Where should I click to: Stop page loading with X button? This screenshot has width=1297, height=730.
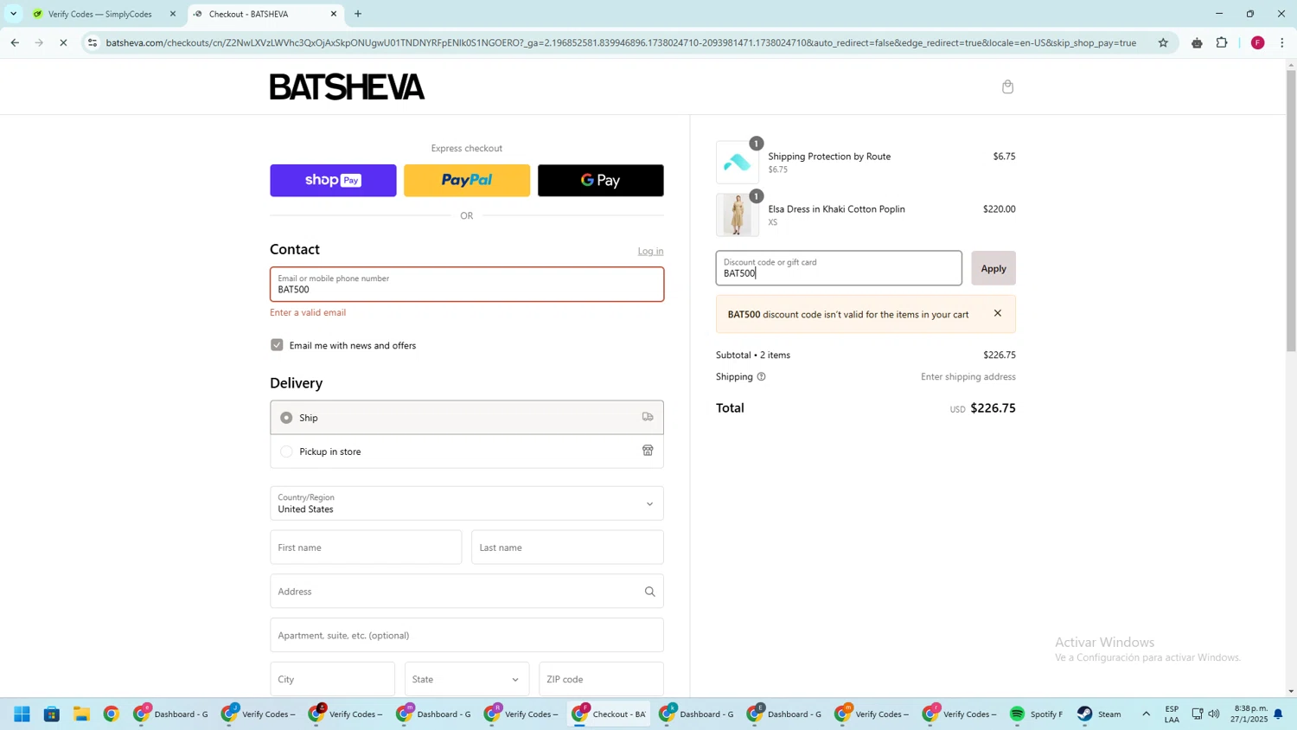coord(63,42)
